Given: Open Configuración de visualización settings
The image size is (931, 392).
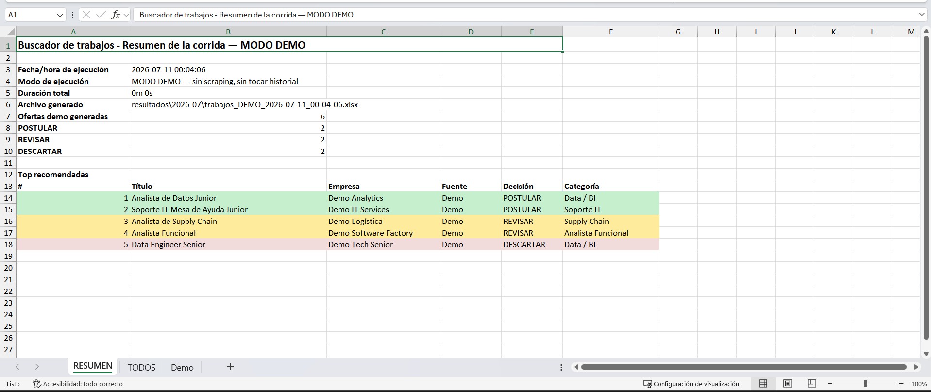Looking at the screenshot, I should point(691,384).
